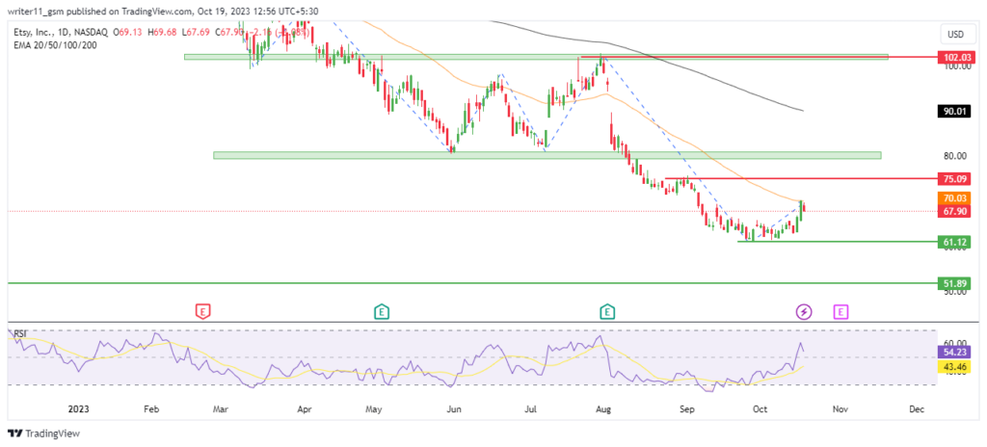Click the EMA 20/50/100/200 indicator legend

coord(55,45)
